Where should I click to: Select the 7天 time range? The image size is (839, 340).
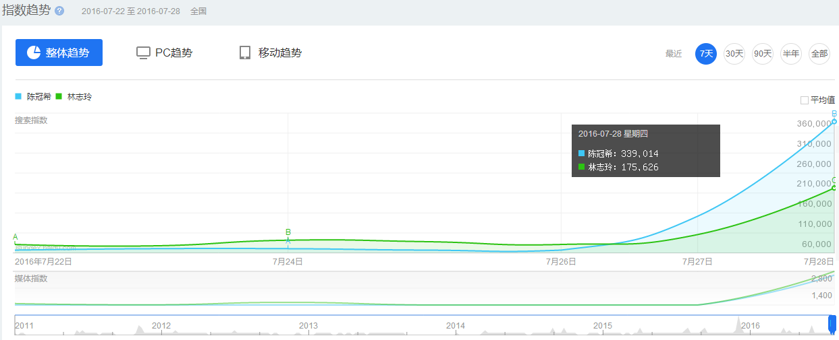(706, 53)
